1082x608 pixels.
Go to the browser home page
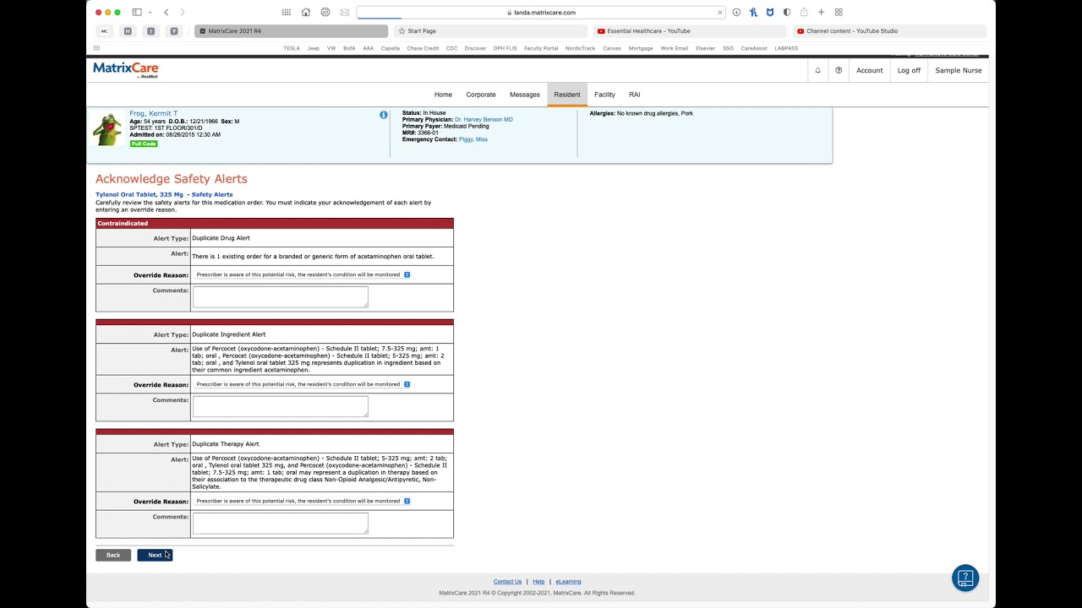[x=306, y=13]
